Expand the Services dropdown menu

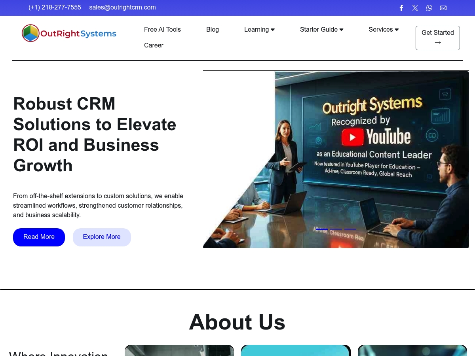[x=384, y=29]
